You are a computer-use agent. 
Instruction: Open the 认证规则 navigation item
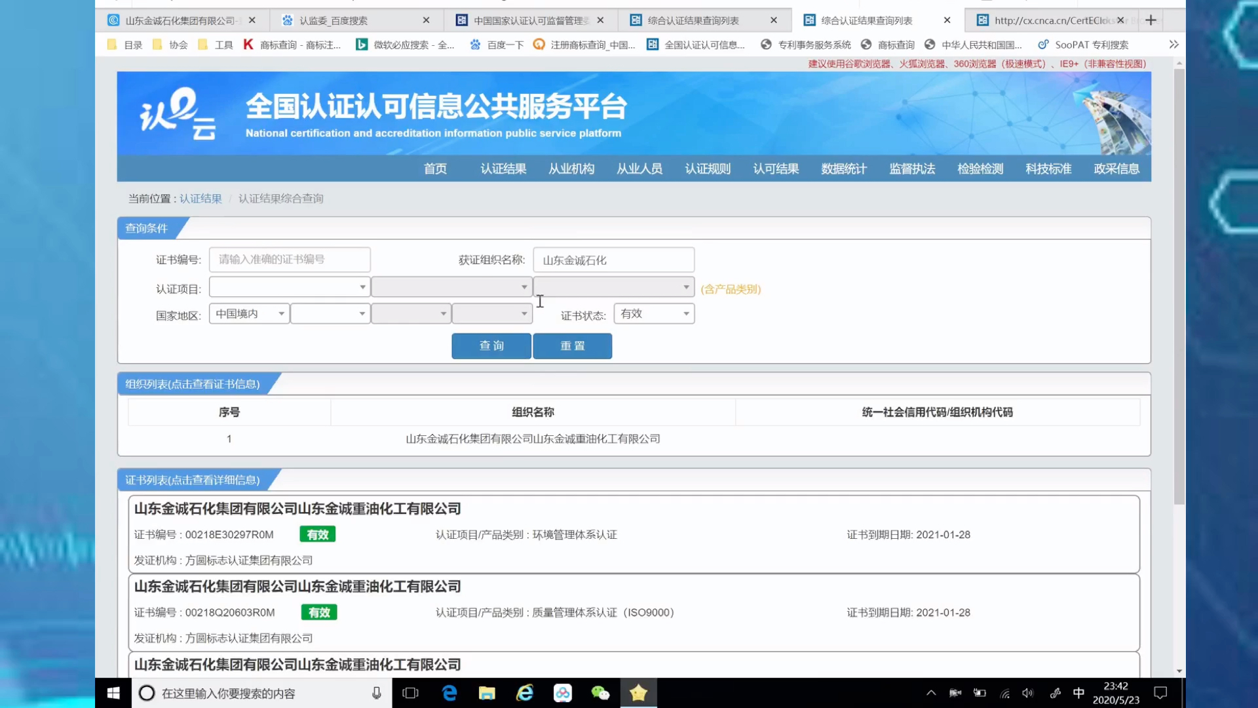708,168
